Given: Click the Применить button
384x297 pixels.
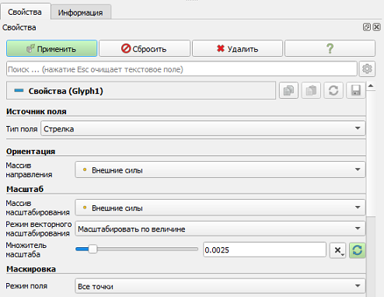Looking at the screenshot, I should [x=52, y=48].
